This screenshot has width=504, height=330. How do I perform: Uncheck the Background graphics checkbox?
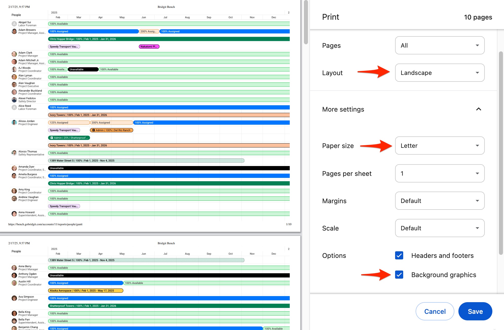[399, 275]
